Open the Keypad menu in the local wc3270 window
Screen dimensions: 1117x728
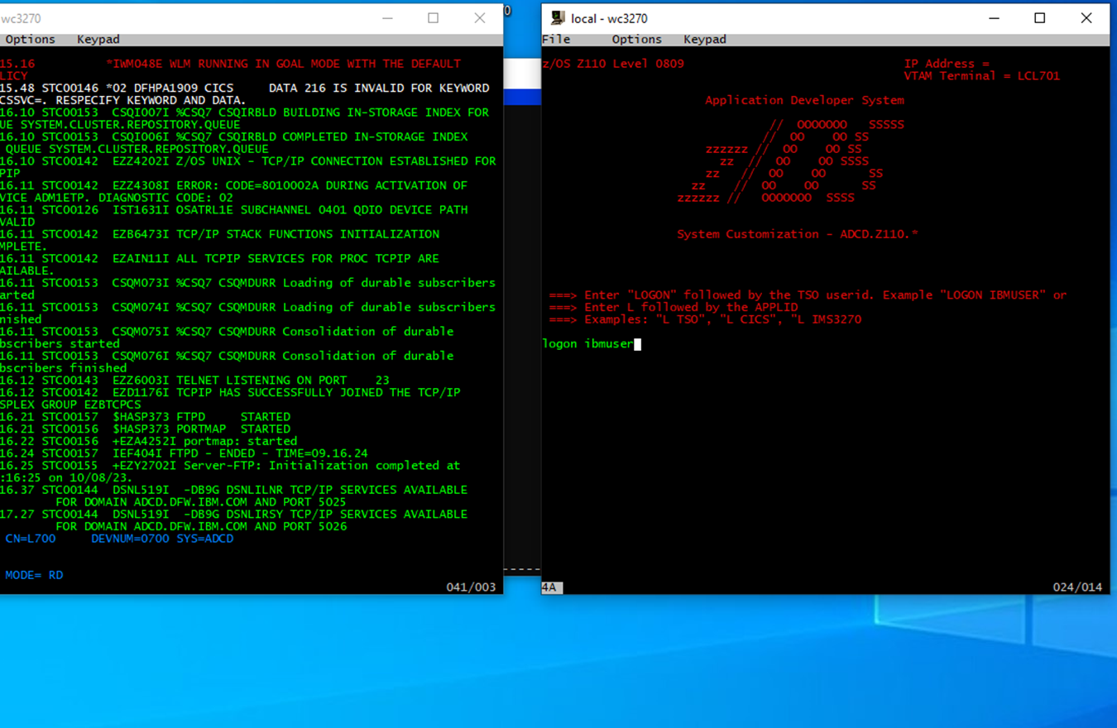(x=704, y=40)
